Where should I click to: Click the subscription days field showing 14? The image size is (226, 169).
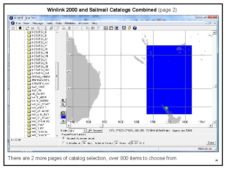[84, 143]
